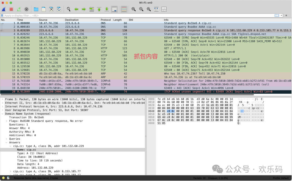
Task: Sort packets by Protocol column
Action: [x=106, y=20]
